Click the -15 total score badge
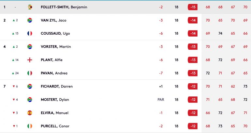The image size is (251, 133). [x=193, y=7]
